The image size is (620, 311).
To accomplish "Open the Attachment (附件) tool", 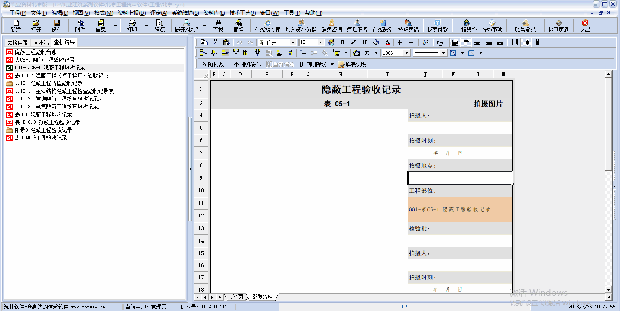I will pos(80,26).
